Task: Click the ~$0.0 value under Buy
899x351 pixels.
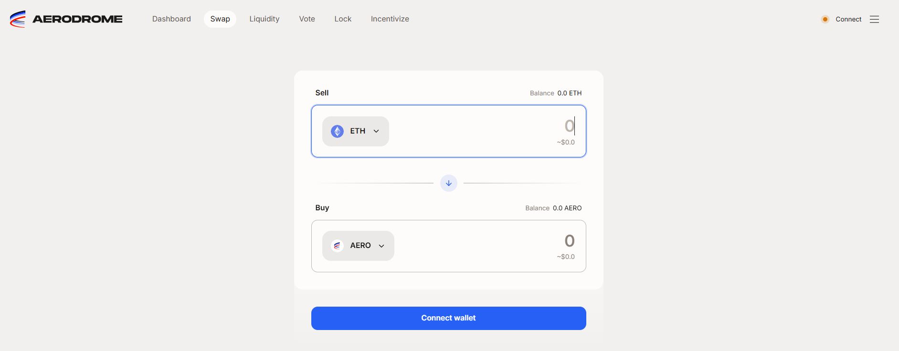Action: tap(566, 257)
